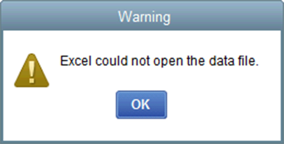Screen dimensions: 284x144
Task: Click the word 'Warning' in the header
Action: (144, 17)
